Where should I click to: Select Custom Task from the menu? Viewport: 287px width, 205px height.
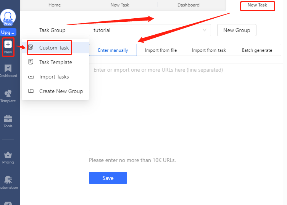click(54, 48)
